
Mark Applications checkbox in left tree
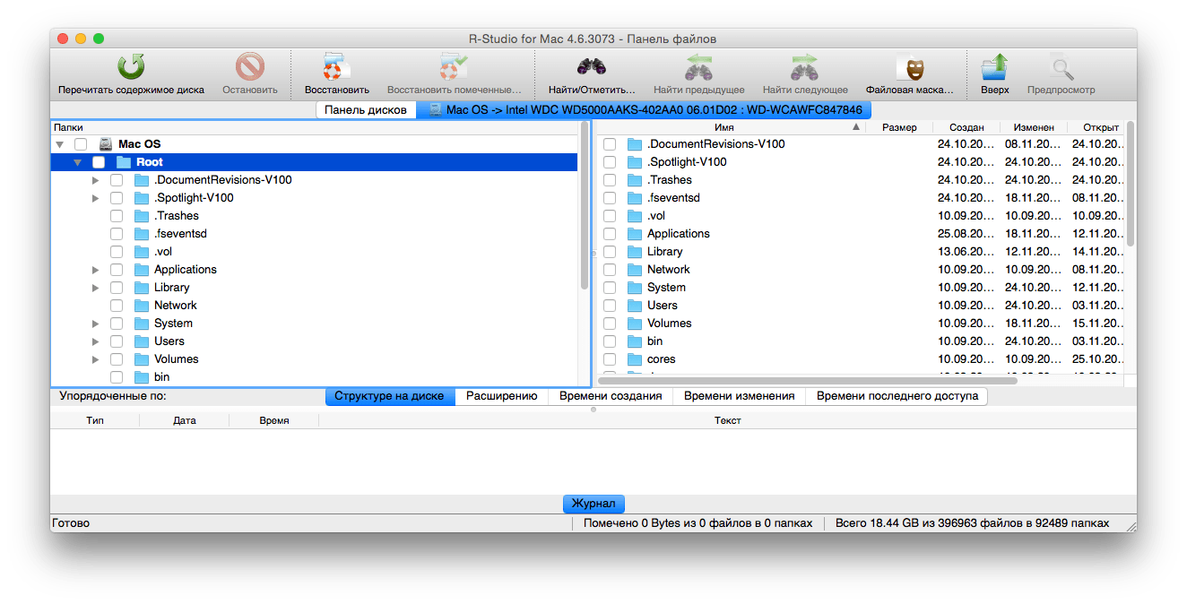coord(117,270)
